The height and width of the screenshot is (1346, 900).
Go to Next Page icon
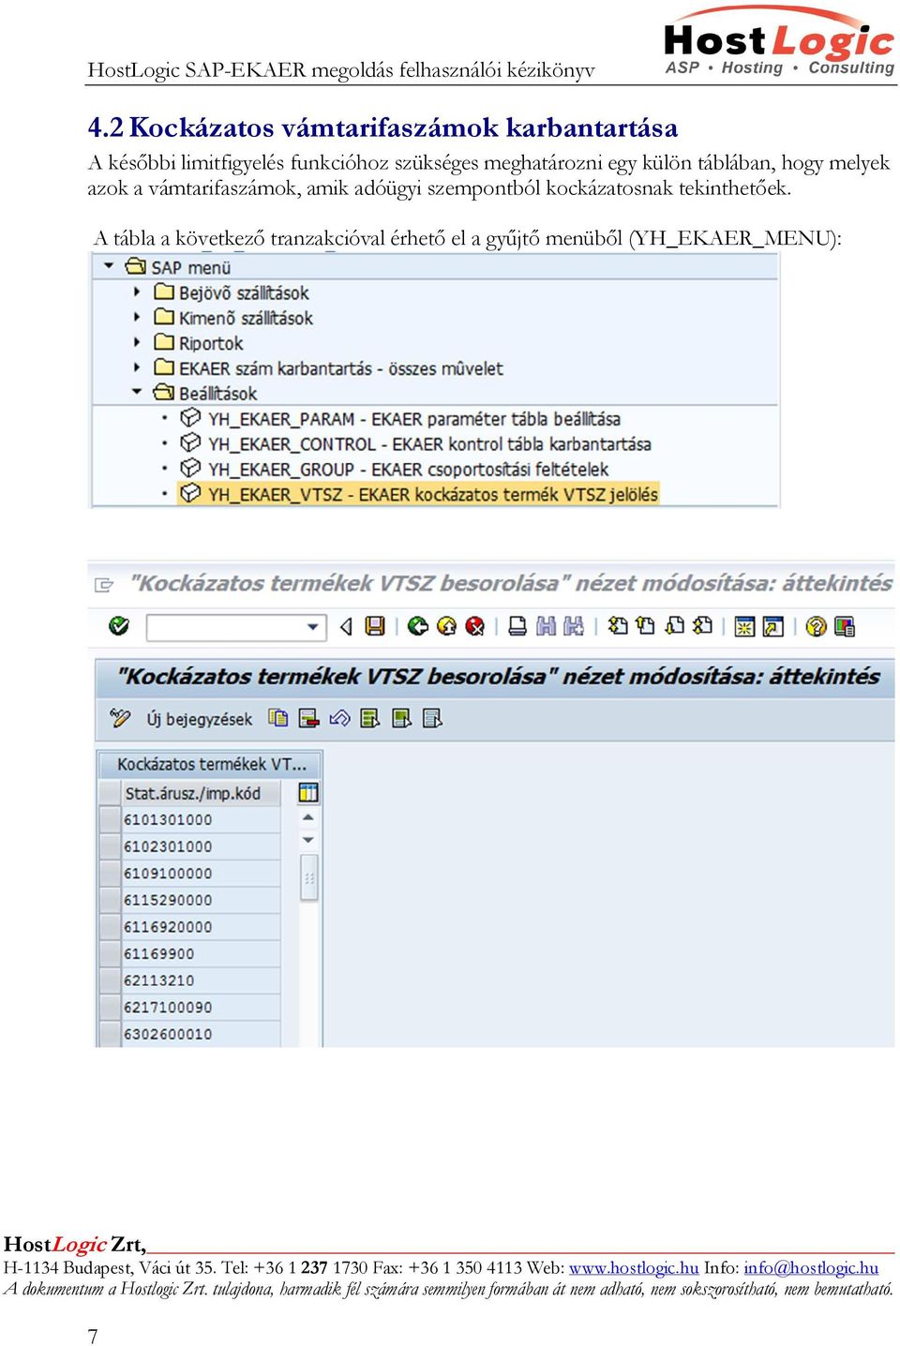point(674,626)
